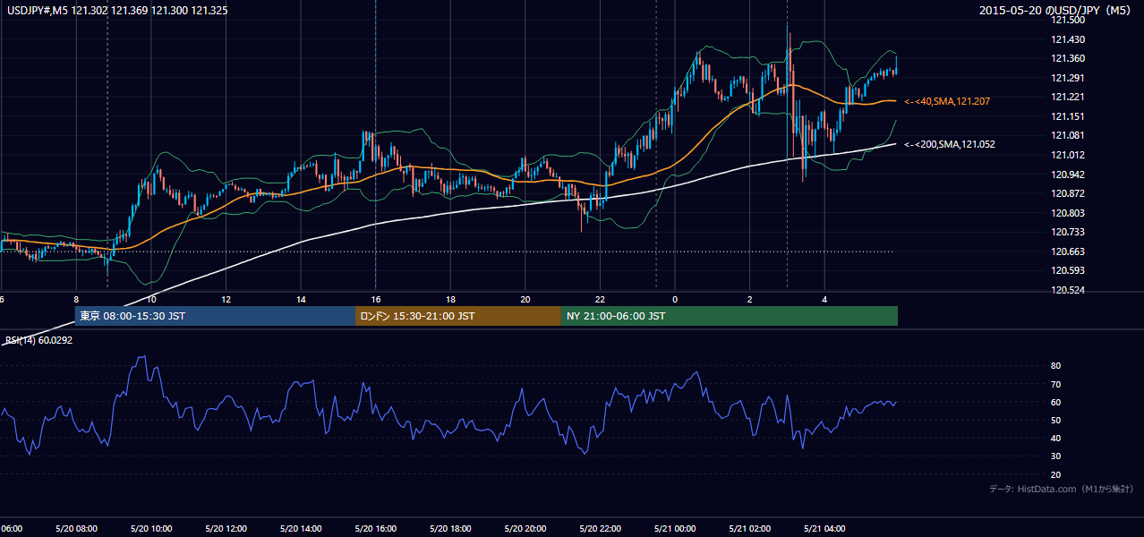Click the 5/21 00:00 time axis label
The width and height of the screenshot is (1144, 537).
click(676, 529)
